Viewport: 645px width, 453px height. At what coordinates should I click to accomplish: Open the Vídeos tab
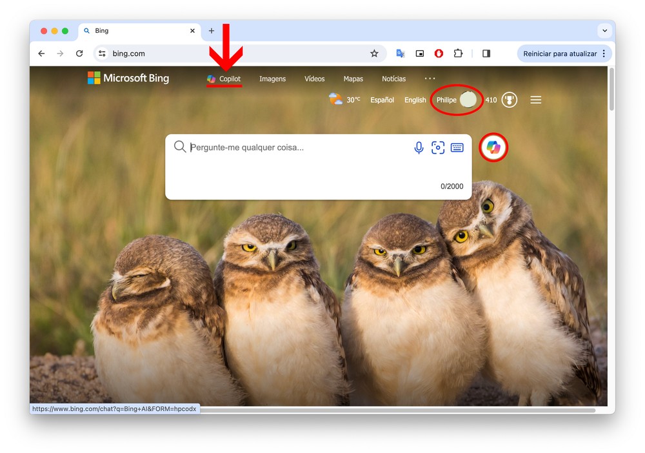314,79
